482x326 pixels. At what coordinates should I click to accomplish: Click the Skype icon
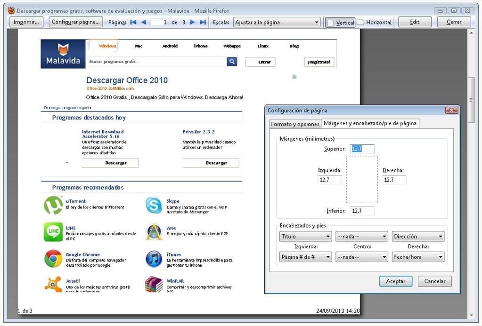coord(154,206)
